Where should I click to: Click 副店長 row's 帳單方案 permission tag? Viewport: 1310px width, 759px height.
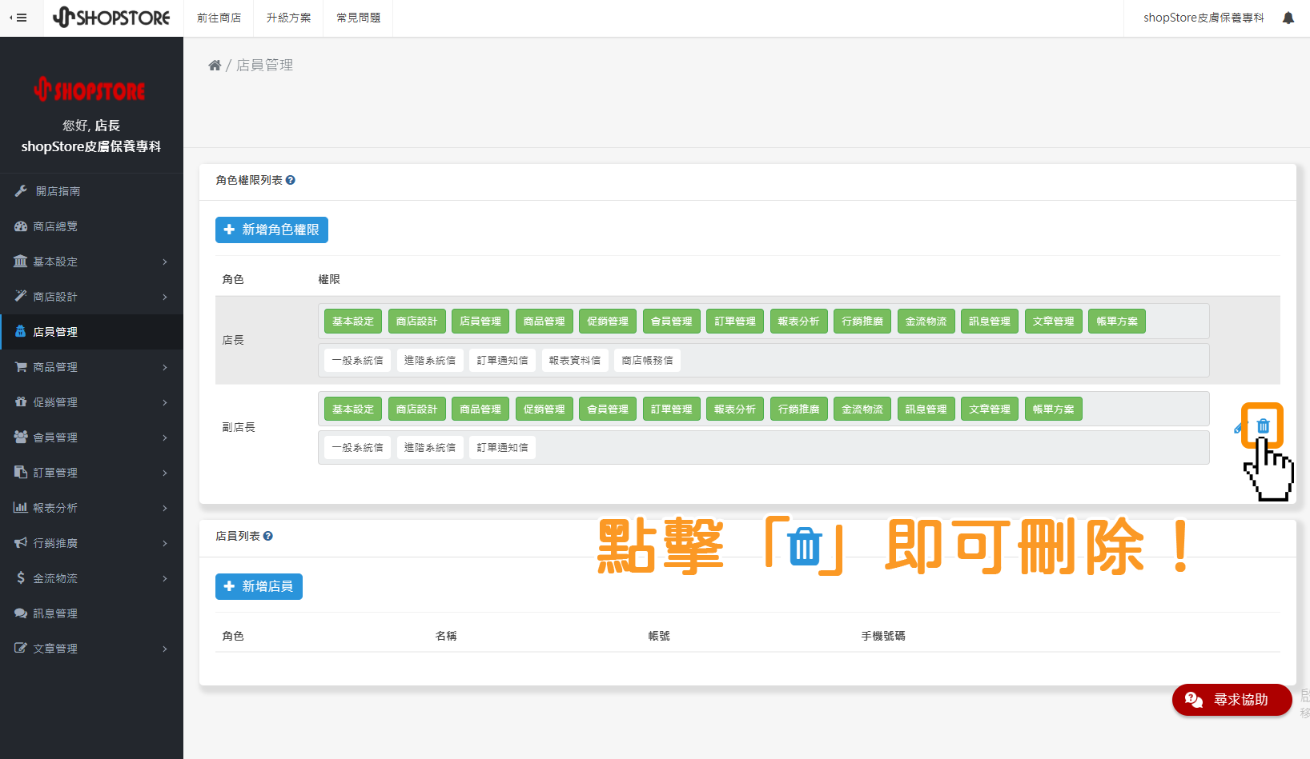click(x=1053, y=409)
